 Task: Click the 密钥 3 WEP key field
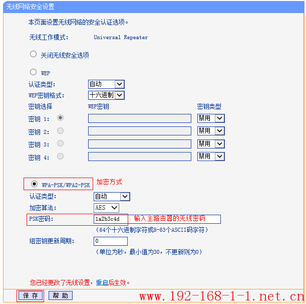point(140,144)
